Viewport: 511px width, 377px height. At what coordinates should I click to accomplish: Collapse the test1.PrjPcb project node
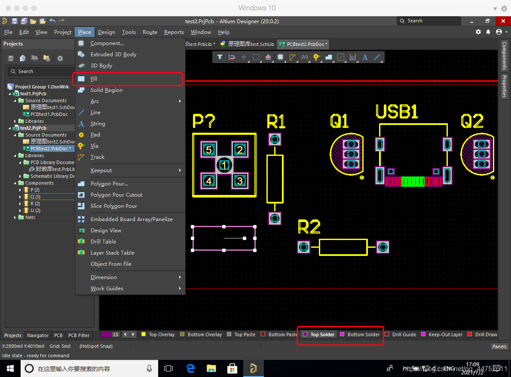pos(10,94)
